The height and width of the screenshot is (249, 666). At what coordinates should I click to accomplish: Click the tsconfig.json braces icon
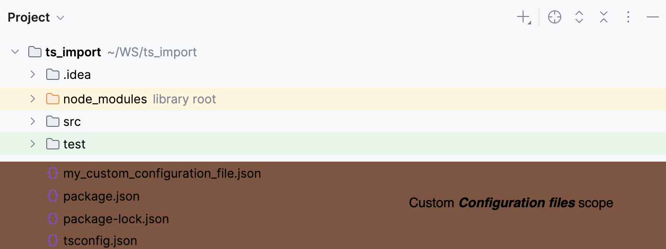53,241
